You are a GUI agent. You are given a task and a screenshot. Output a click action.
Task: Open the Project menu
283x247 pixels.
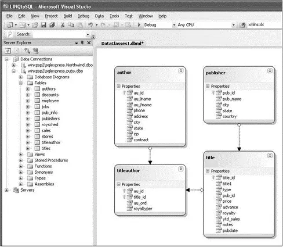(51, 16)
